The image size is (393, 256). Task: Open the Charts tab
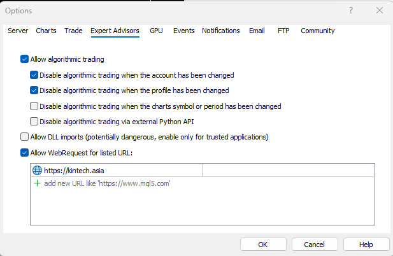coord(46,31)
